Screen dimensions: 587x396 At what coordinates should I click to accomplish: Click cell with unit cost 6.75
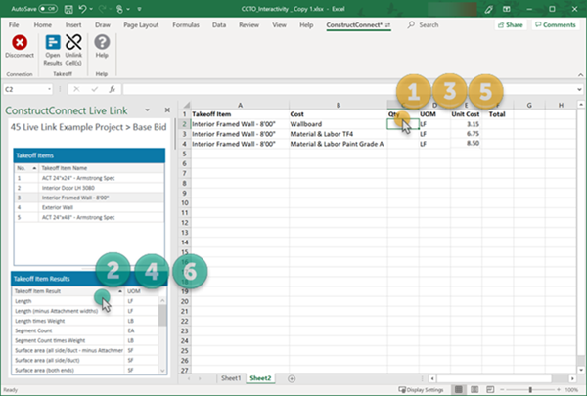click(466, 134)
